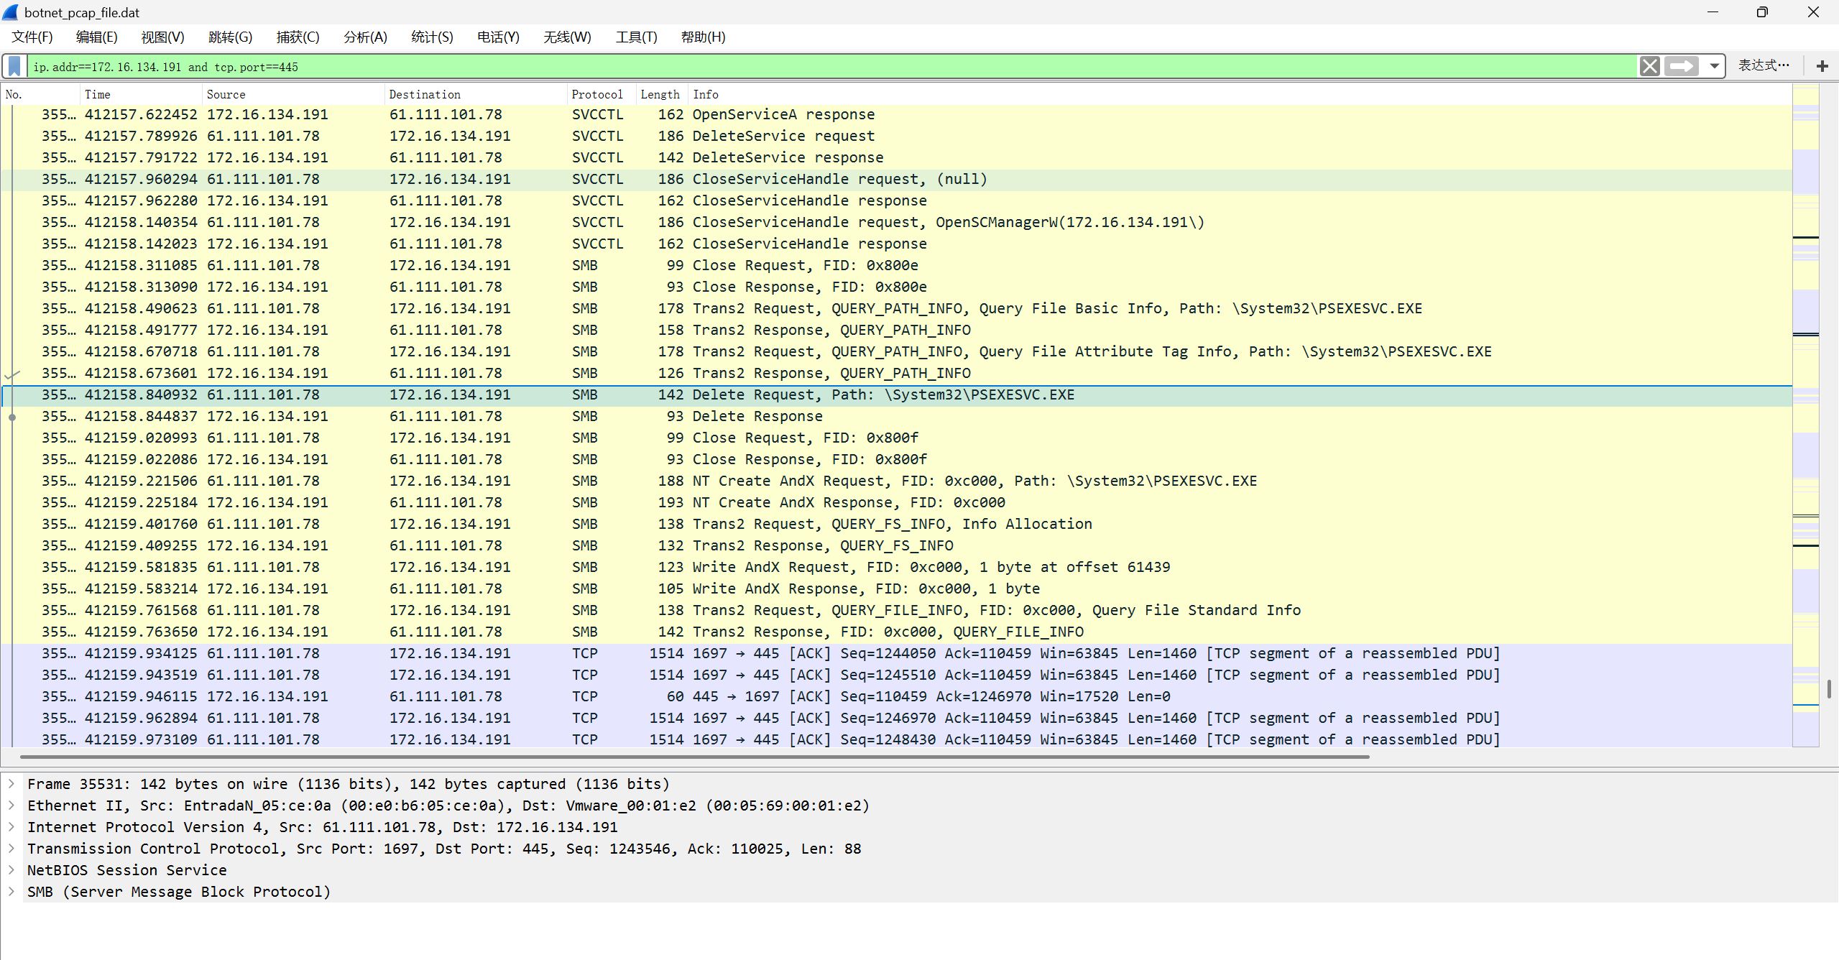Viewport: 1839px width, 960px height.
Task: Select the Delete Response SMB packet row
Action: [757, 417]
